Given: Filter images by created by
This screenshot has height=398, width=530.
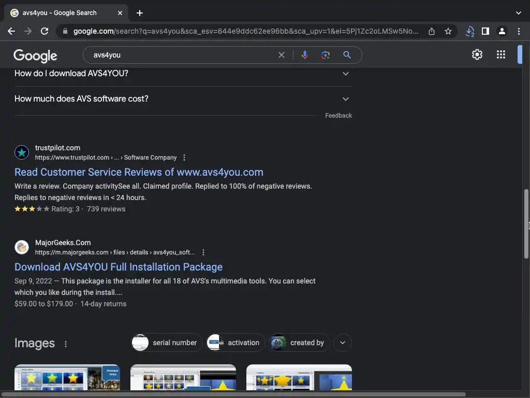Looking at the screenshot, I should coord(299,343).
